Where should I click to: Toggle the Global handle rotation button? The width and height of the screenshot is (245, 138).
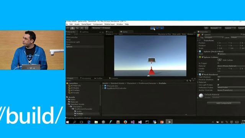[106, 28]
